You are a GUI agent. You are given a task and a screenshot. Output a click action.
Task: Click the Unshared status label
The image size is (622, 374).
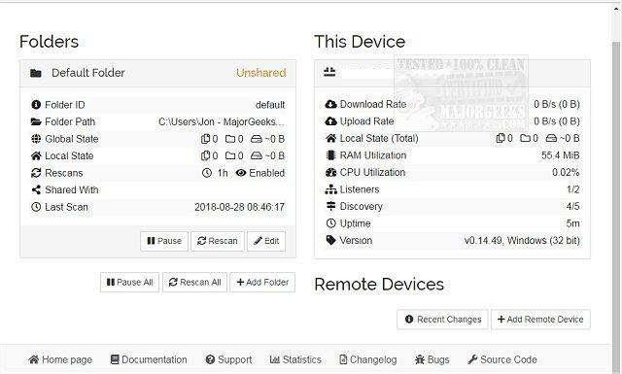pyautogui.click(x=261, y=73)
